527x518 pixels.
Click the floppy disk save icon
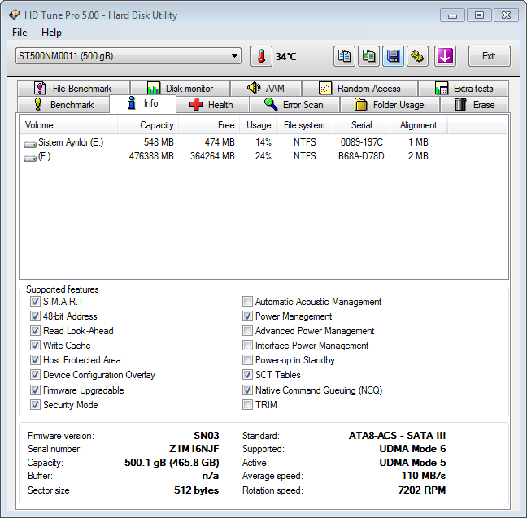coord(394,56)
